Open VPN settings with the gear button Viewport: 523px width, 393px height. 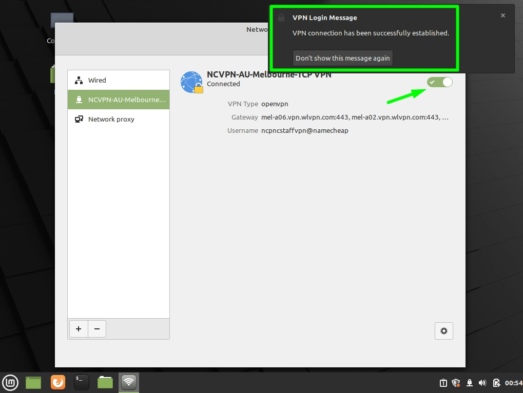point(443,330)
